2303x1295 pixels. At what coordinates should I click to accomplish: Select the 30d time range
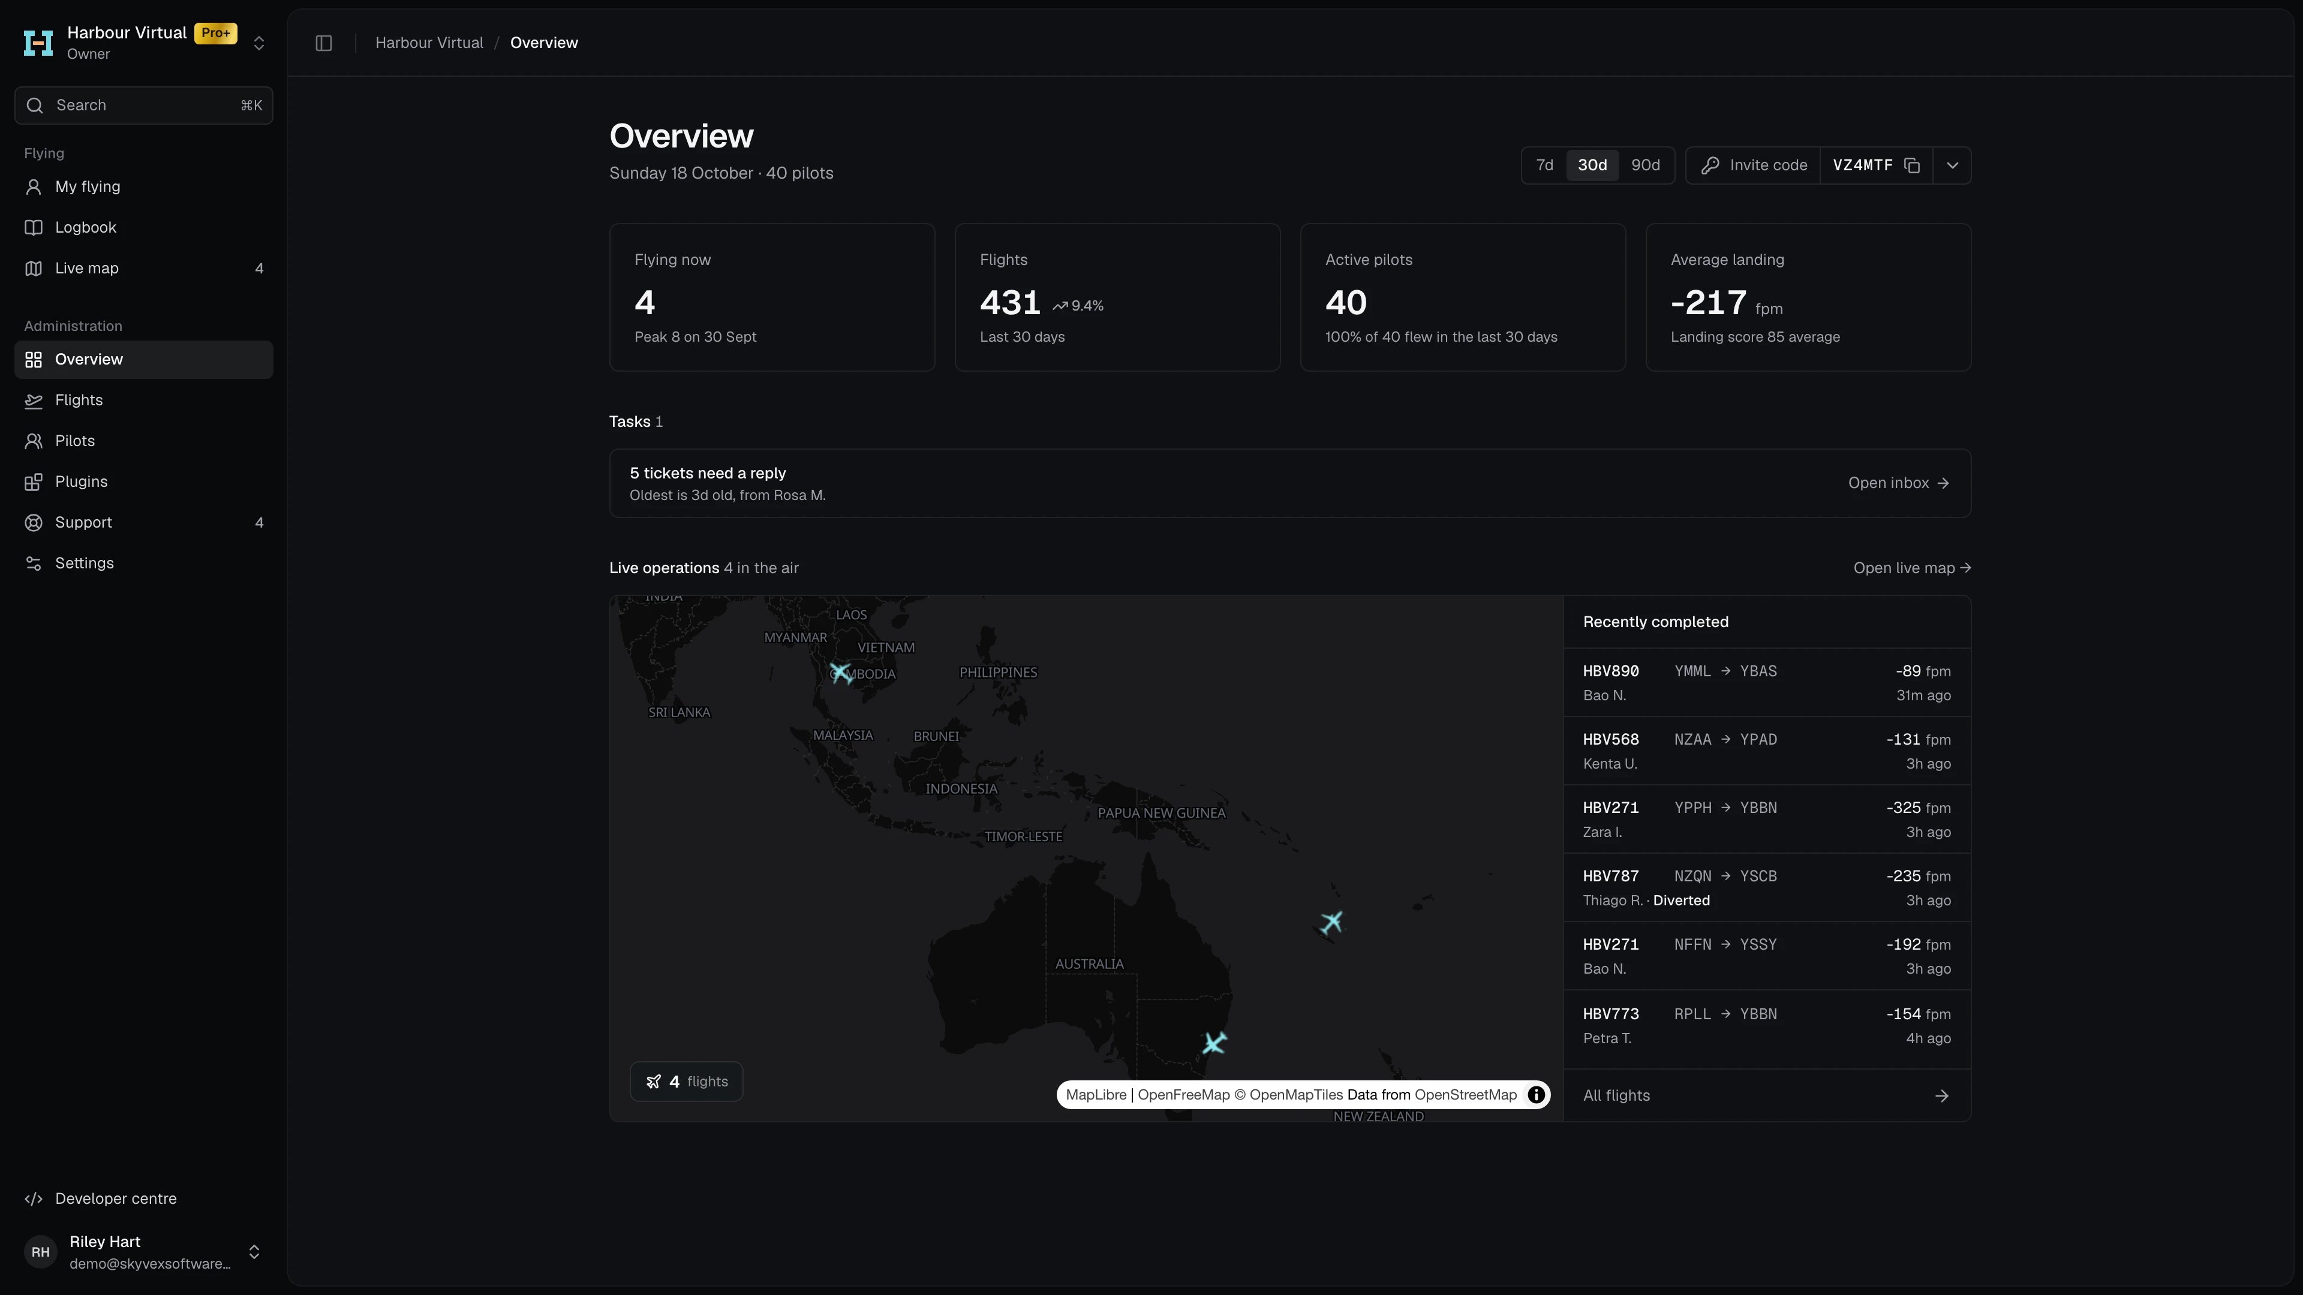[1592, 165]
